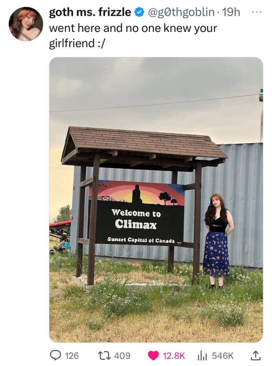272x366 pixels.
Task: Click the 12.8K likes count
Action: point(174,355)
